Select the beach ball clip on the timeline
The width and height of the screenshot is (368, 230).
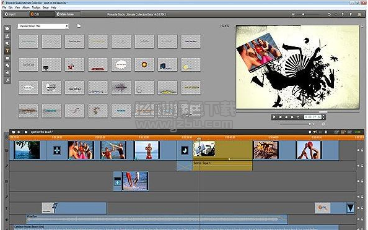(309, 150)
